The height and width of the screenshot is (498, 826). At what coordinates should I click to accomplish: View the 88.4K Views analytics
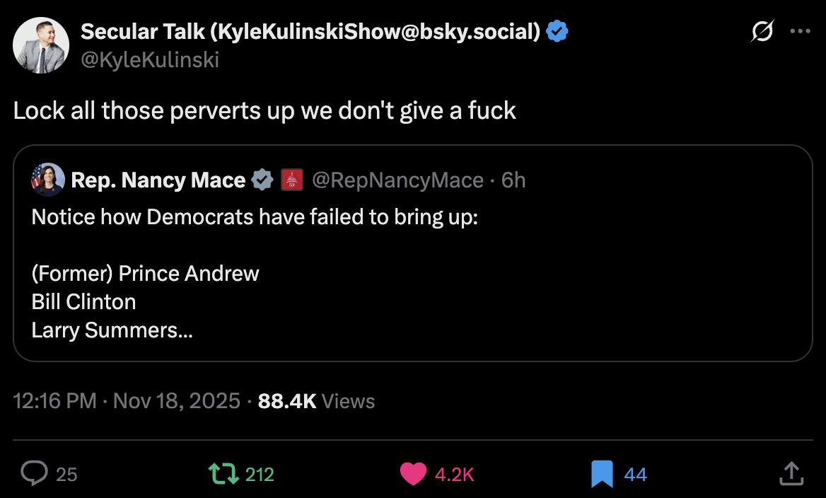(x=316, y=401)
